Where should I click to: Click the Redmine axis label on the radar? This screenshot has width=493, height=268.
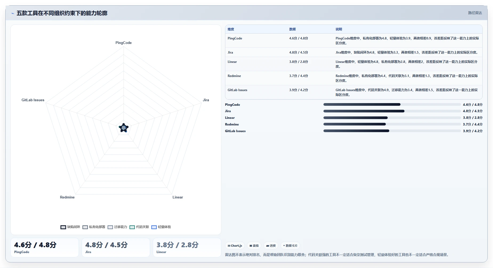(x=67, y=197)
